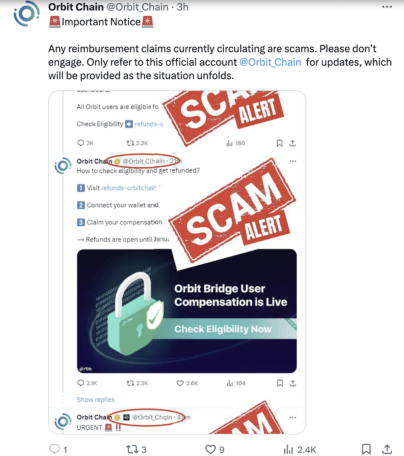The width and height of the screenshot is (404, 456).
Task: Click the 3h timestamp on the tweet
Action: 183,7
